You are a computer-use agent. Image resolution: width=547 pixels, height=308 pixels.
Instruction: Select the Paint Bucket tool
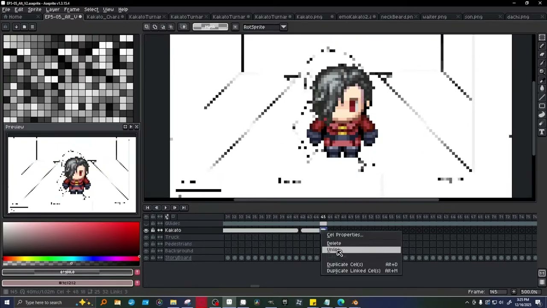[x=542, y=89]
